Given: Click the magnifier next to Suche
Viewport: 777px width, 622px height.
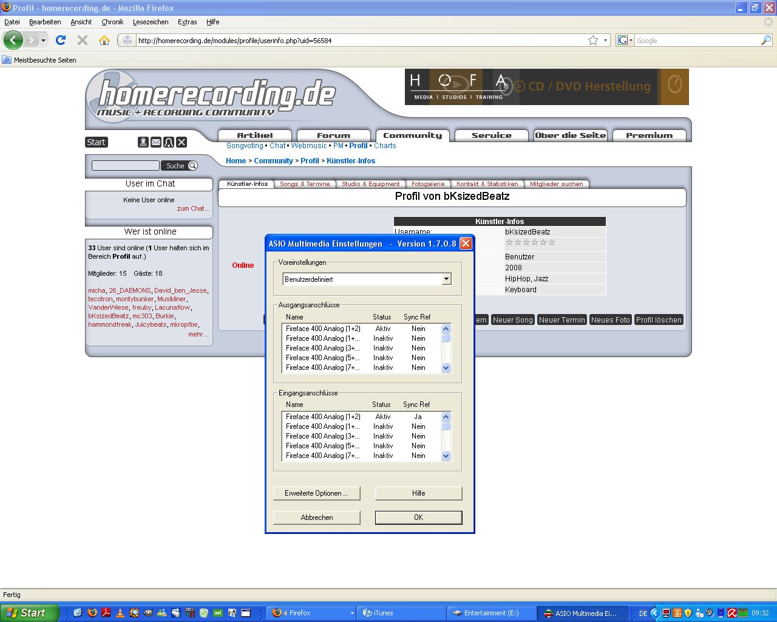Looking at the screenshot, I should [x=192, y=166].
